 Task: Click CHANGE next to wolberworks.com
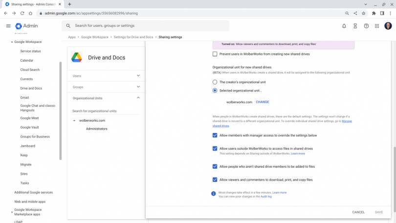(x=262, y=102)
